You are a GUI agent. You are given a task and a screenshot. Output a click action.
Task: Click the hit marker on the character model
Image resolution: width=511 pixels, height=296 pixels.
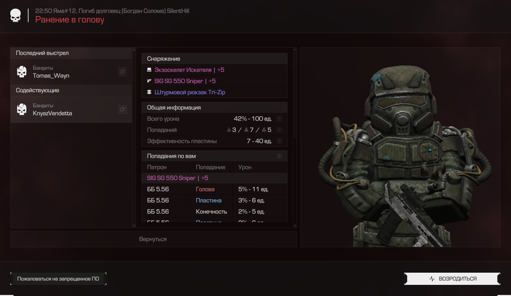coord(430,150)
